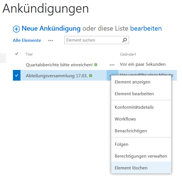
Task: Toggle select-all checkmark in the list header
Action: click(x=17, y=54)
